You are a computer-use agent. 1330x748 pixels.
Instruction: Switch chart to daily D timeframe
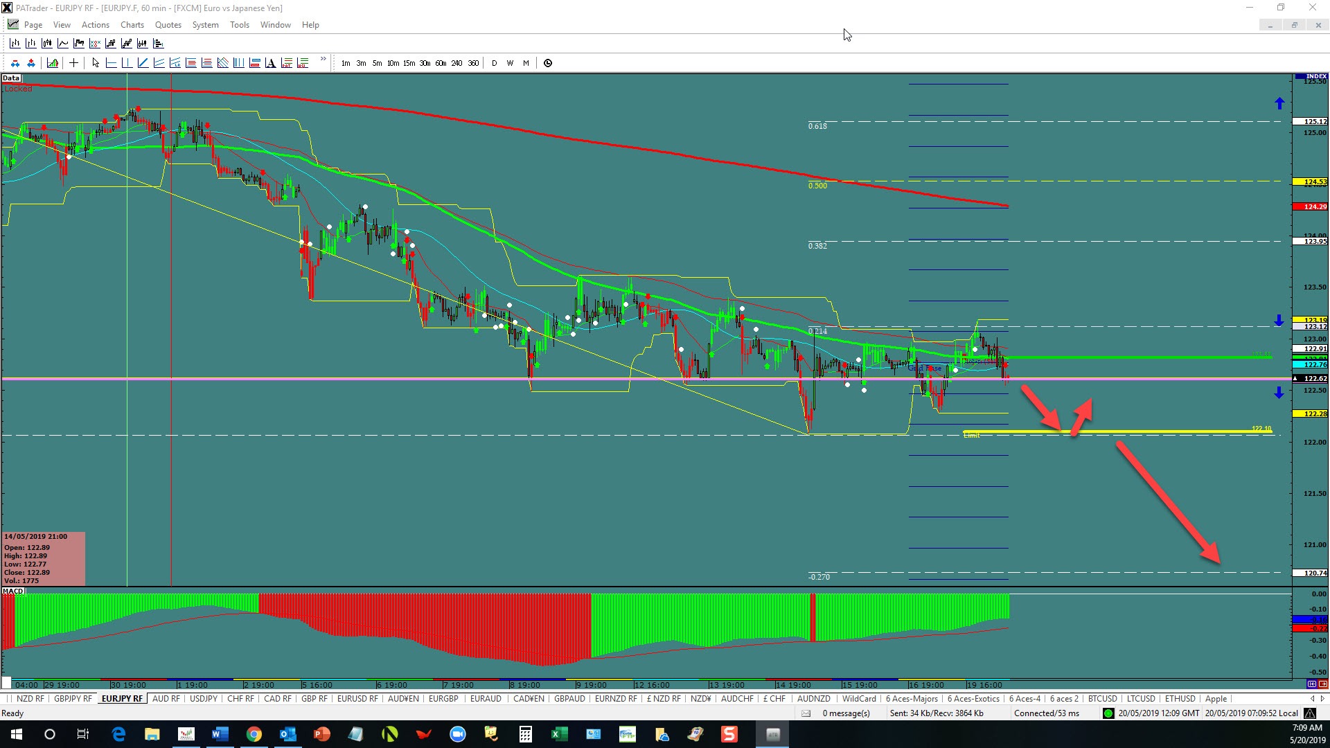tap(494, 63)
